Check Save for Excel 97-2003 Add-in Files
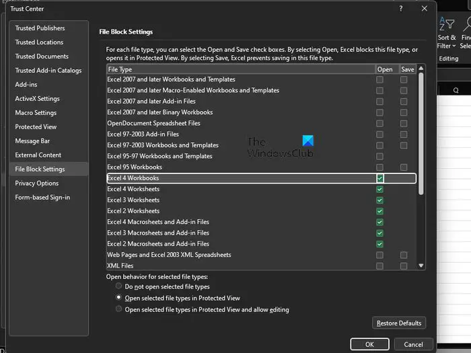The image size is (471, 353). 404,134
